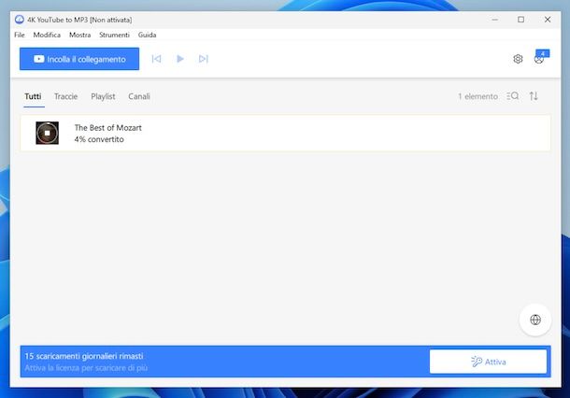Switch to the Playlist tab

tap(103, 96)
